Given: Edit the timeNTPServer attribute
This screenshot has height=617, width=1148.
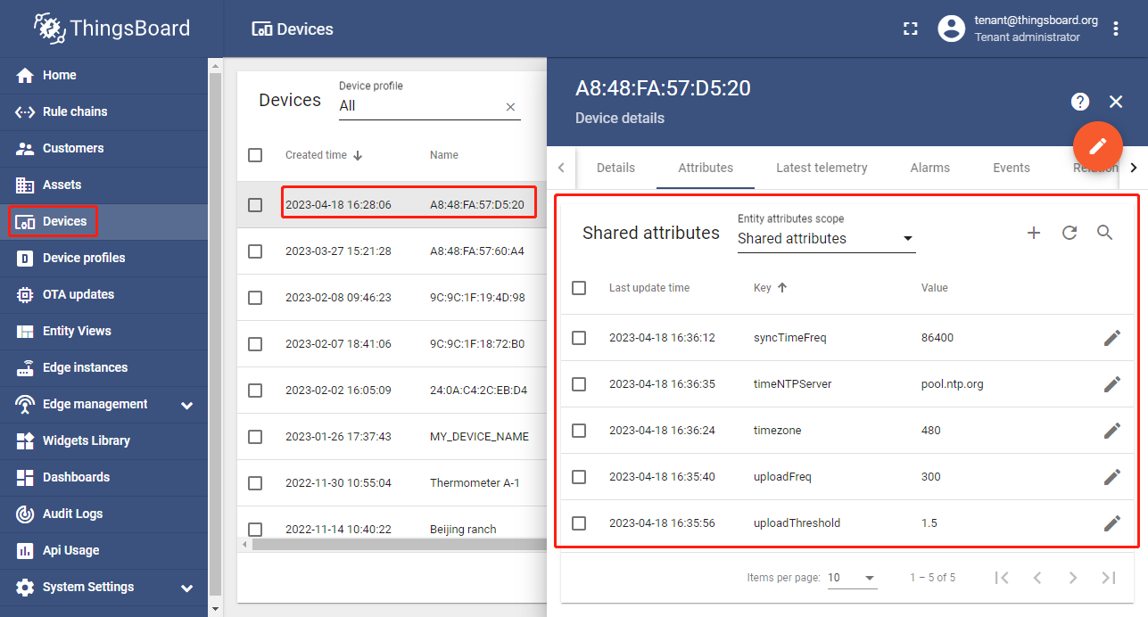Looking at the screenshot, I should [1111, 384].
